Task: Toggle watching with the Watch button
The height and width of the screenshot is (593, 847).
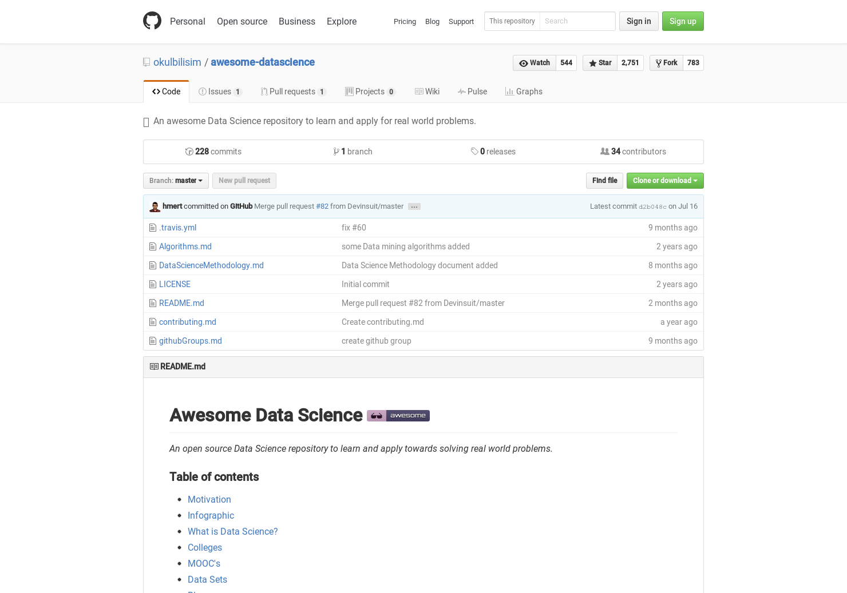Action: click(535, 63)
